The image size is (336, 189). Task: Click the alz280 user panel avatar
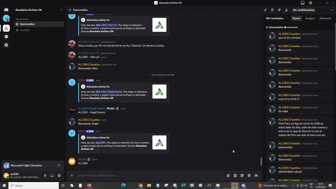pos(6,176)
